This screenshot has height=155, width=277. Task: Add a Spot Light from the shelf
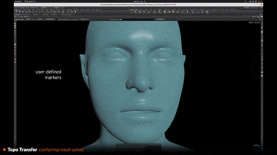click(140, 12)
